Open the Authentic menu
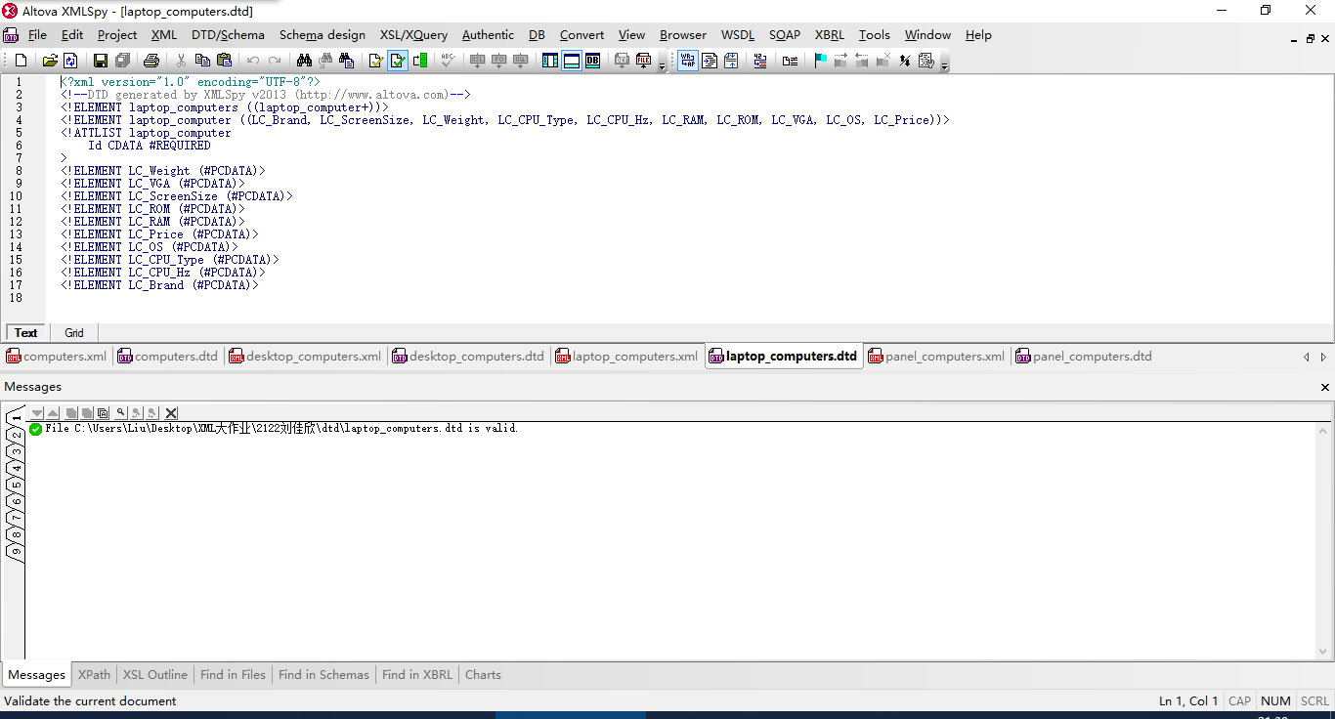The image size is (1335, 719). tap(488, 35)
